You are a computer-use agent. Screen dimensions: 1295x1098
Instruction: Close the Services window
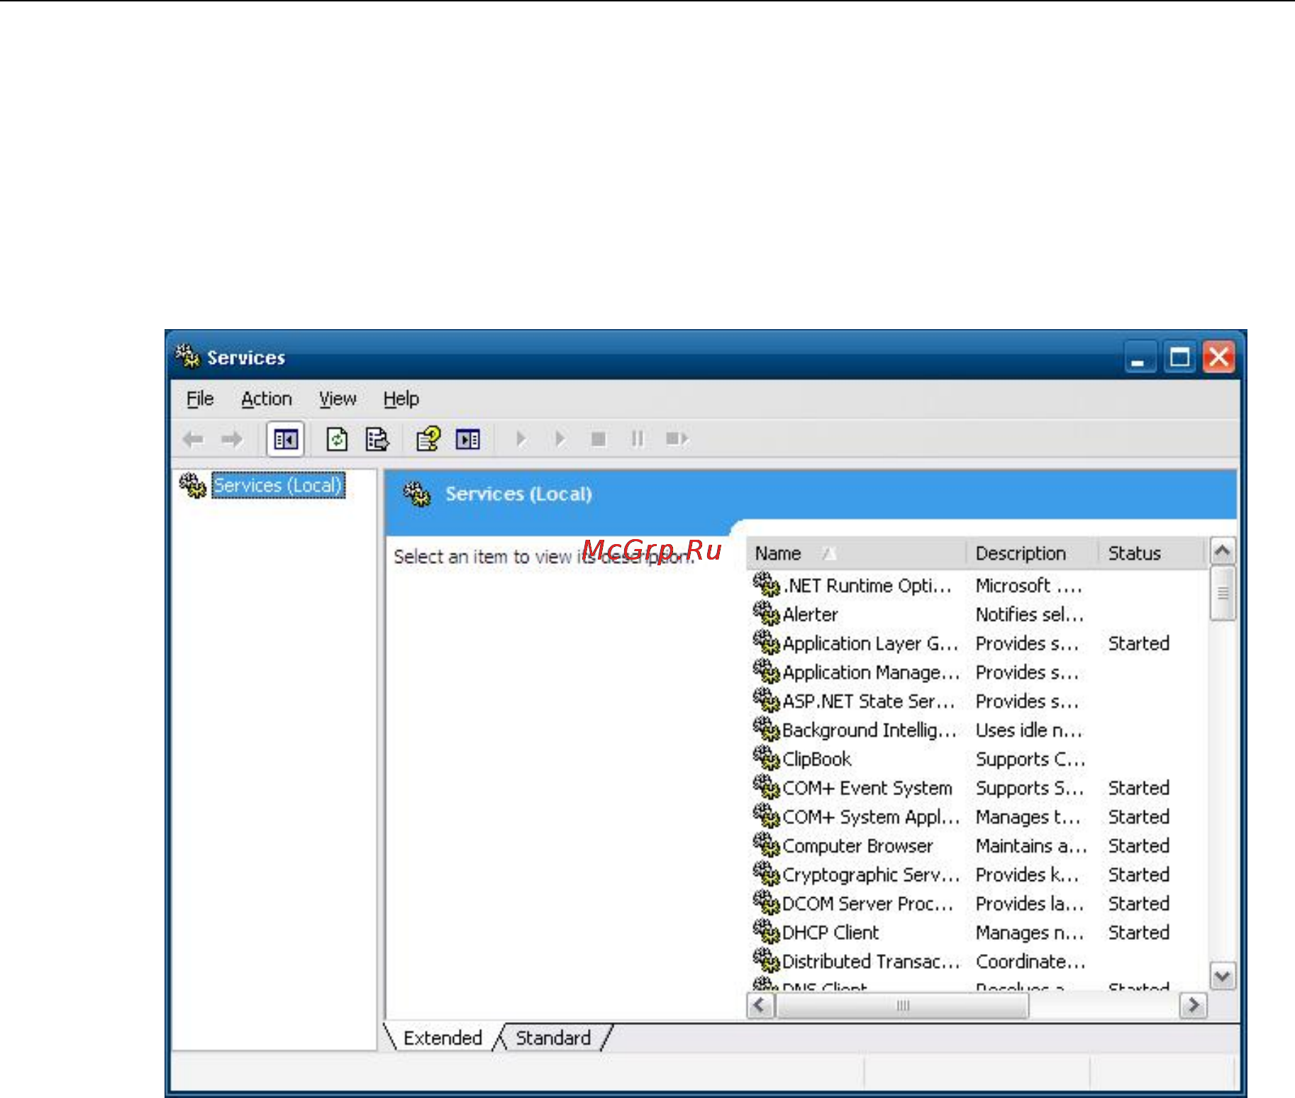pos(1219,357)
